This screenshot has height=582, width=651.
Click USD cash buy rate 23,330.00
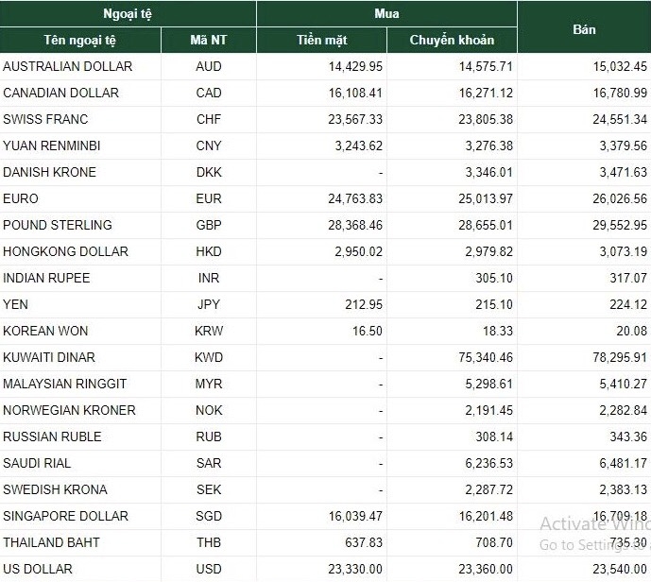pos(355,570)
